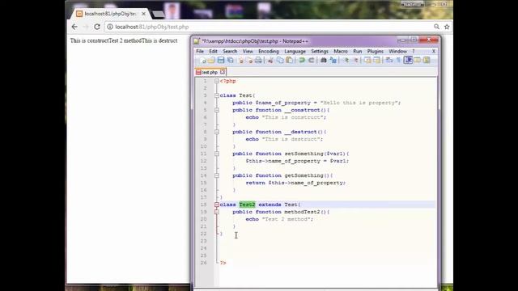The width and height of the screenshot is (518, 291).
Task: Open the Macro menu
Action: tap(341, 51)
